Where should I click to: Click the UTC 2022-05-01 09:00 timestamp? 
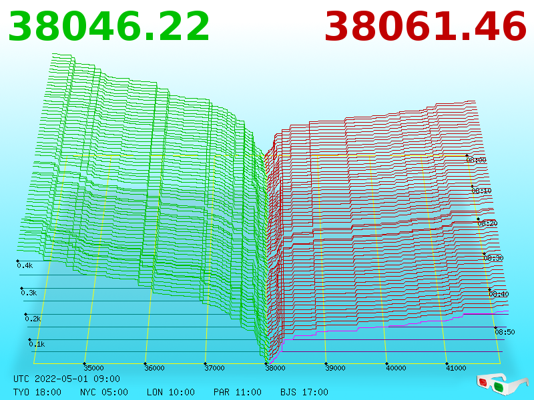tap(67, 379)
